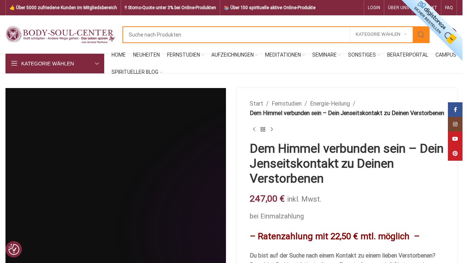Click the 'bei Einmalzahlung' text
This screenshot has height=263, width=468.
pyautogui.click(x=277, y=216)
